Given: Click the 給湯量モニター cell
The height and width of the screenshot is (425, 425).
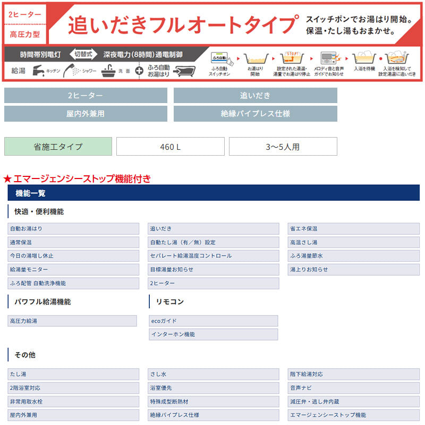Looking at the screenshot, I should (x=73, y=270).
